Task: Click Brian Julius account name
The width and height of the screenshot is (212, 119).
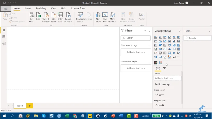Action: 179,3
